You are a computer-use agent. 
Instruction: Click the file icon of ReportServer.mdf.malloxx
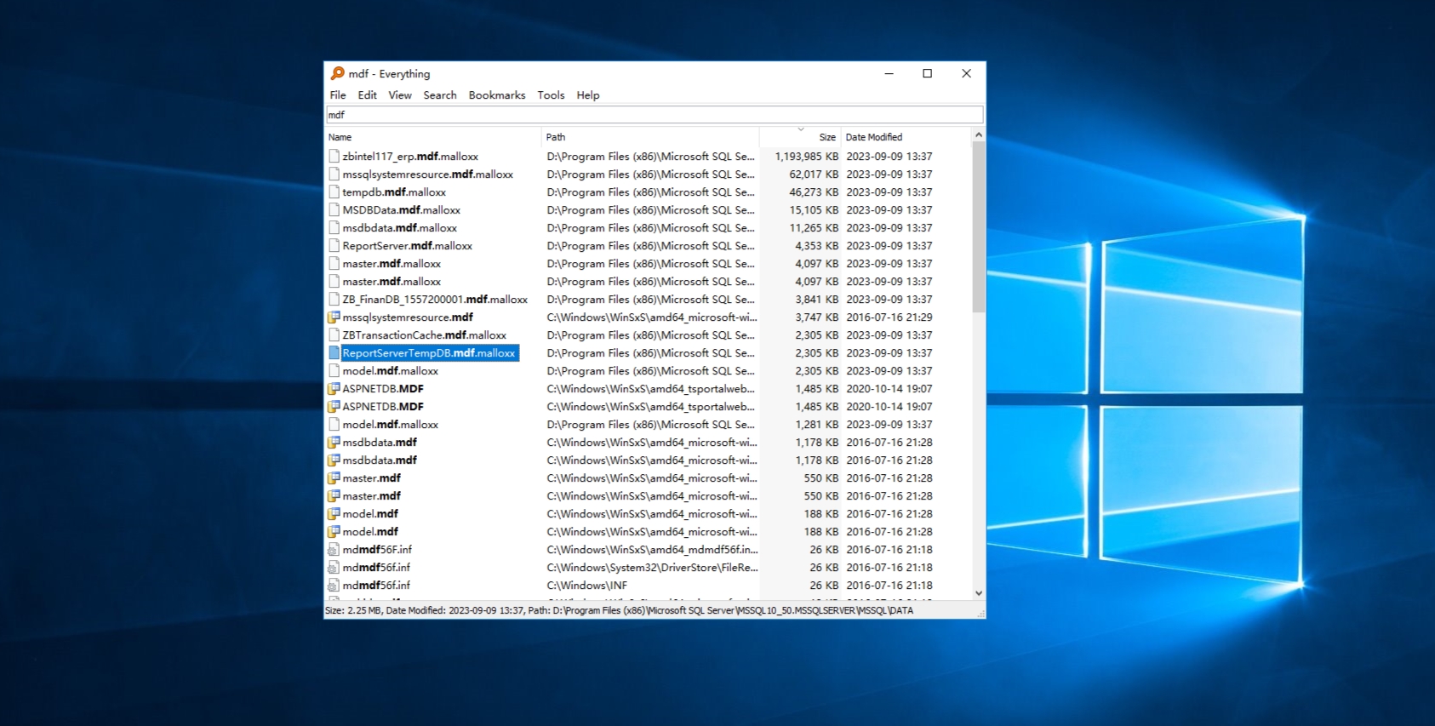(x=334, y=246)
